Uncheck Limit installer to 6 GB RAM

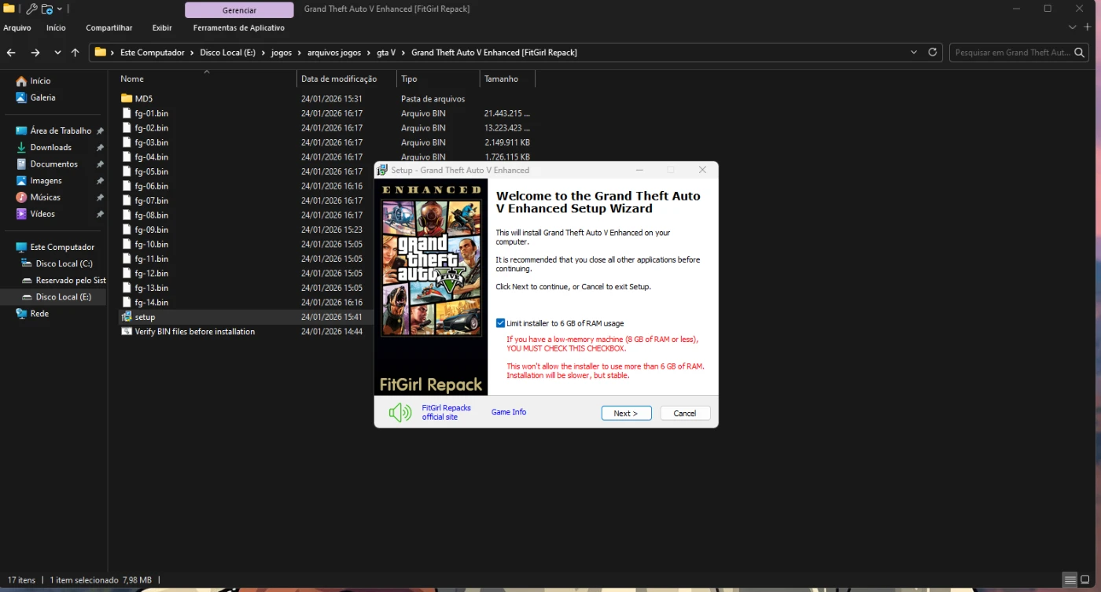pyautogui.click(x=501, y=323)
